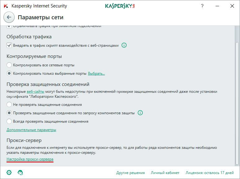Click the Контролируемые порты heading
Image resolution: width=240 pixels, height=179 pixels.
(34, 56)
